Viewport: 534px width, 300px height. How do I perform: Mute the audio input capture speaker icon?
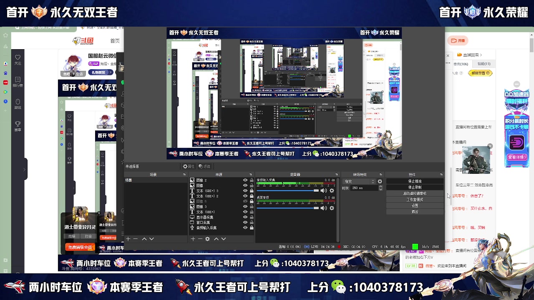coord(323,190)
